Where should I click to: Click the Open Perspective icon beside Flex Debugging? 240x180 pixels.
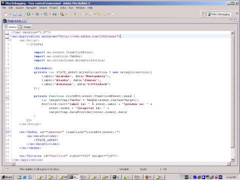pos(204,14)
